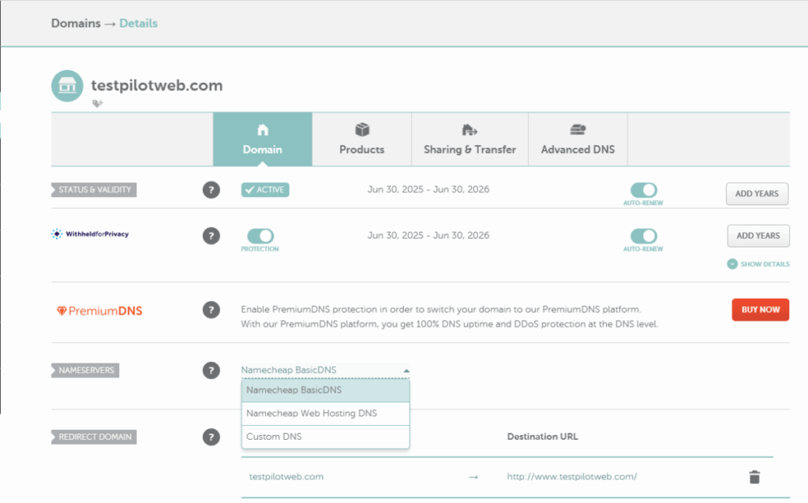
Task: Toggle auto-renew for WithheldforPrivacy
Action: coord(643,236)
